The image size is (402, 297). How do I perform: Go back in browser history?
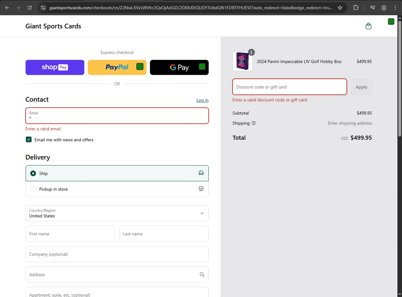[x=7, y=8]
